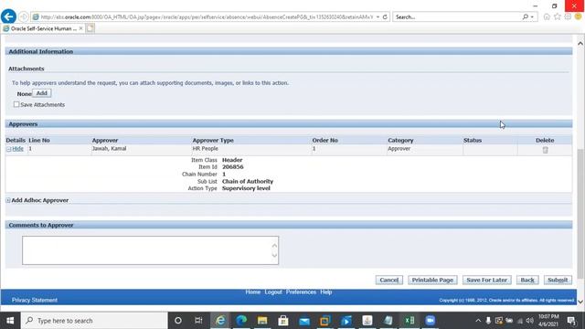Go to Home in the footer navigation
The image size is (585, 329).
(x=253, y=292)
